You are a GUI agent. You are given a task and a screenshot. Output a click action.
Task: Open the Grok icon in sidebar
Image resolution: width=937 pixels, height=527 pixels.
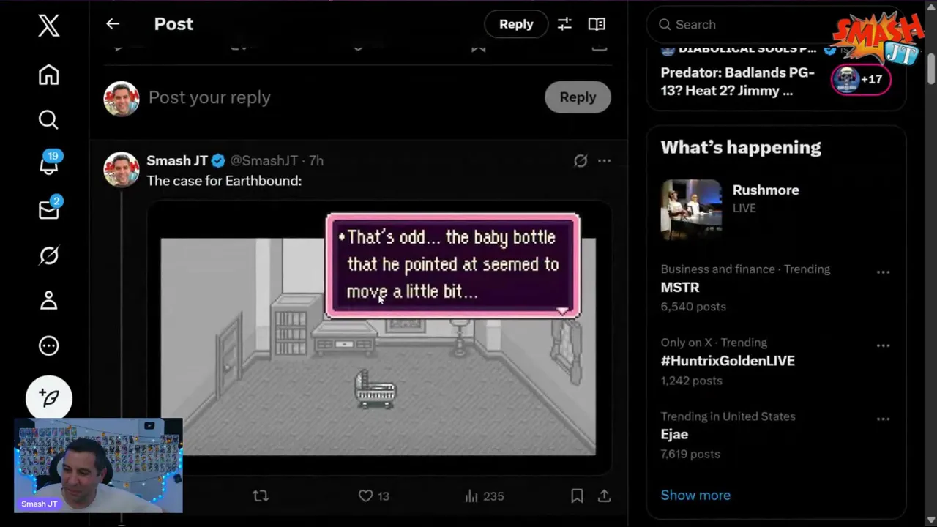(x=48, y=255)
